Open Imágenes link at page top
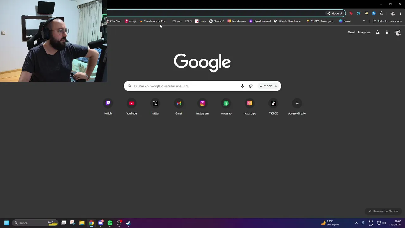 (x=364, y=32)
